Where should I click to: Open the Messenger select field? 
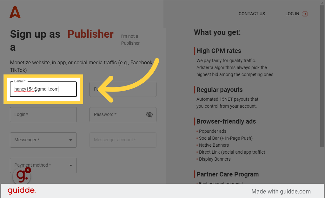click(43, 140)
